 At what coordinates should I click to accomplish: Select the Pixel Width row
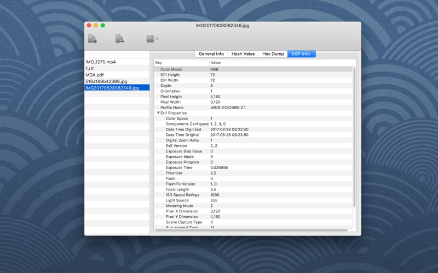(253, 102)
